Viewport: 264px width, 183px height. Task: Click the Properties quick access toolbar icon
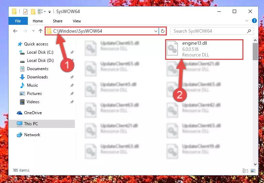tap(25, 11)
